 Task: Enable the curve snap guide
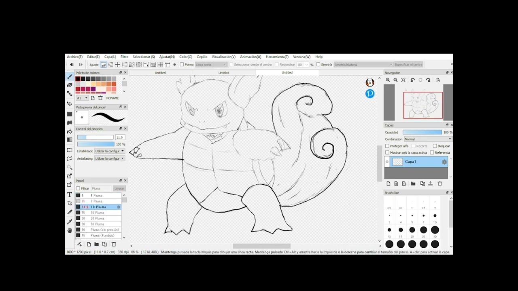coord(146,65)
